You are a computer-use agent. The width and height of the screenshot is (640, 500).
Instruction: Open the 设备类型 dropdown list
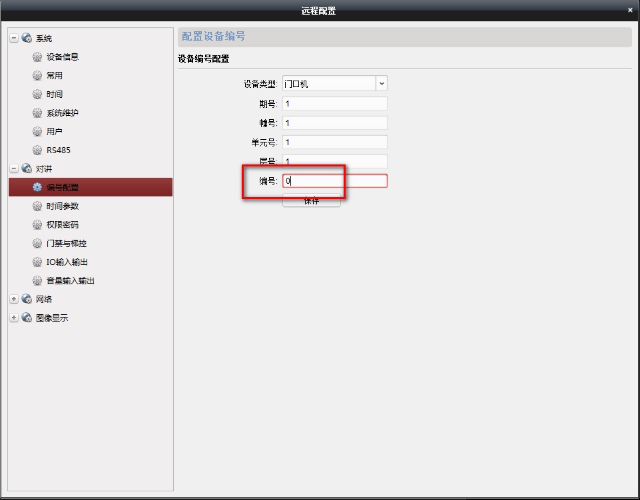tap(382, 84)
